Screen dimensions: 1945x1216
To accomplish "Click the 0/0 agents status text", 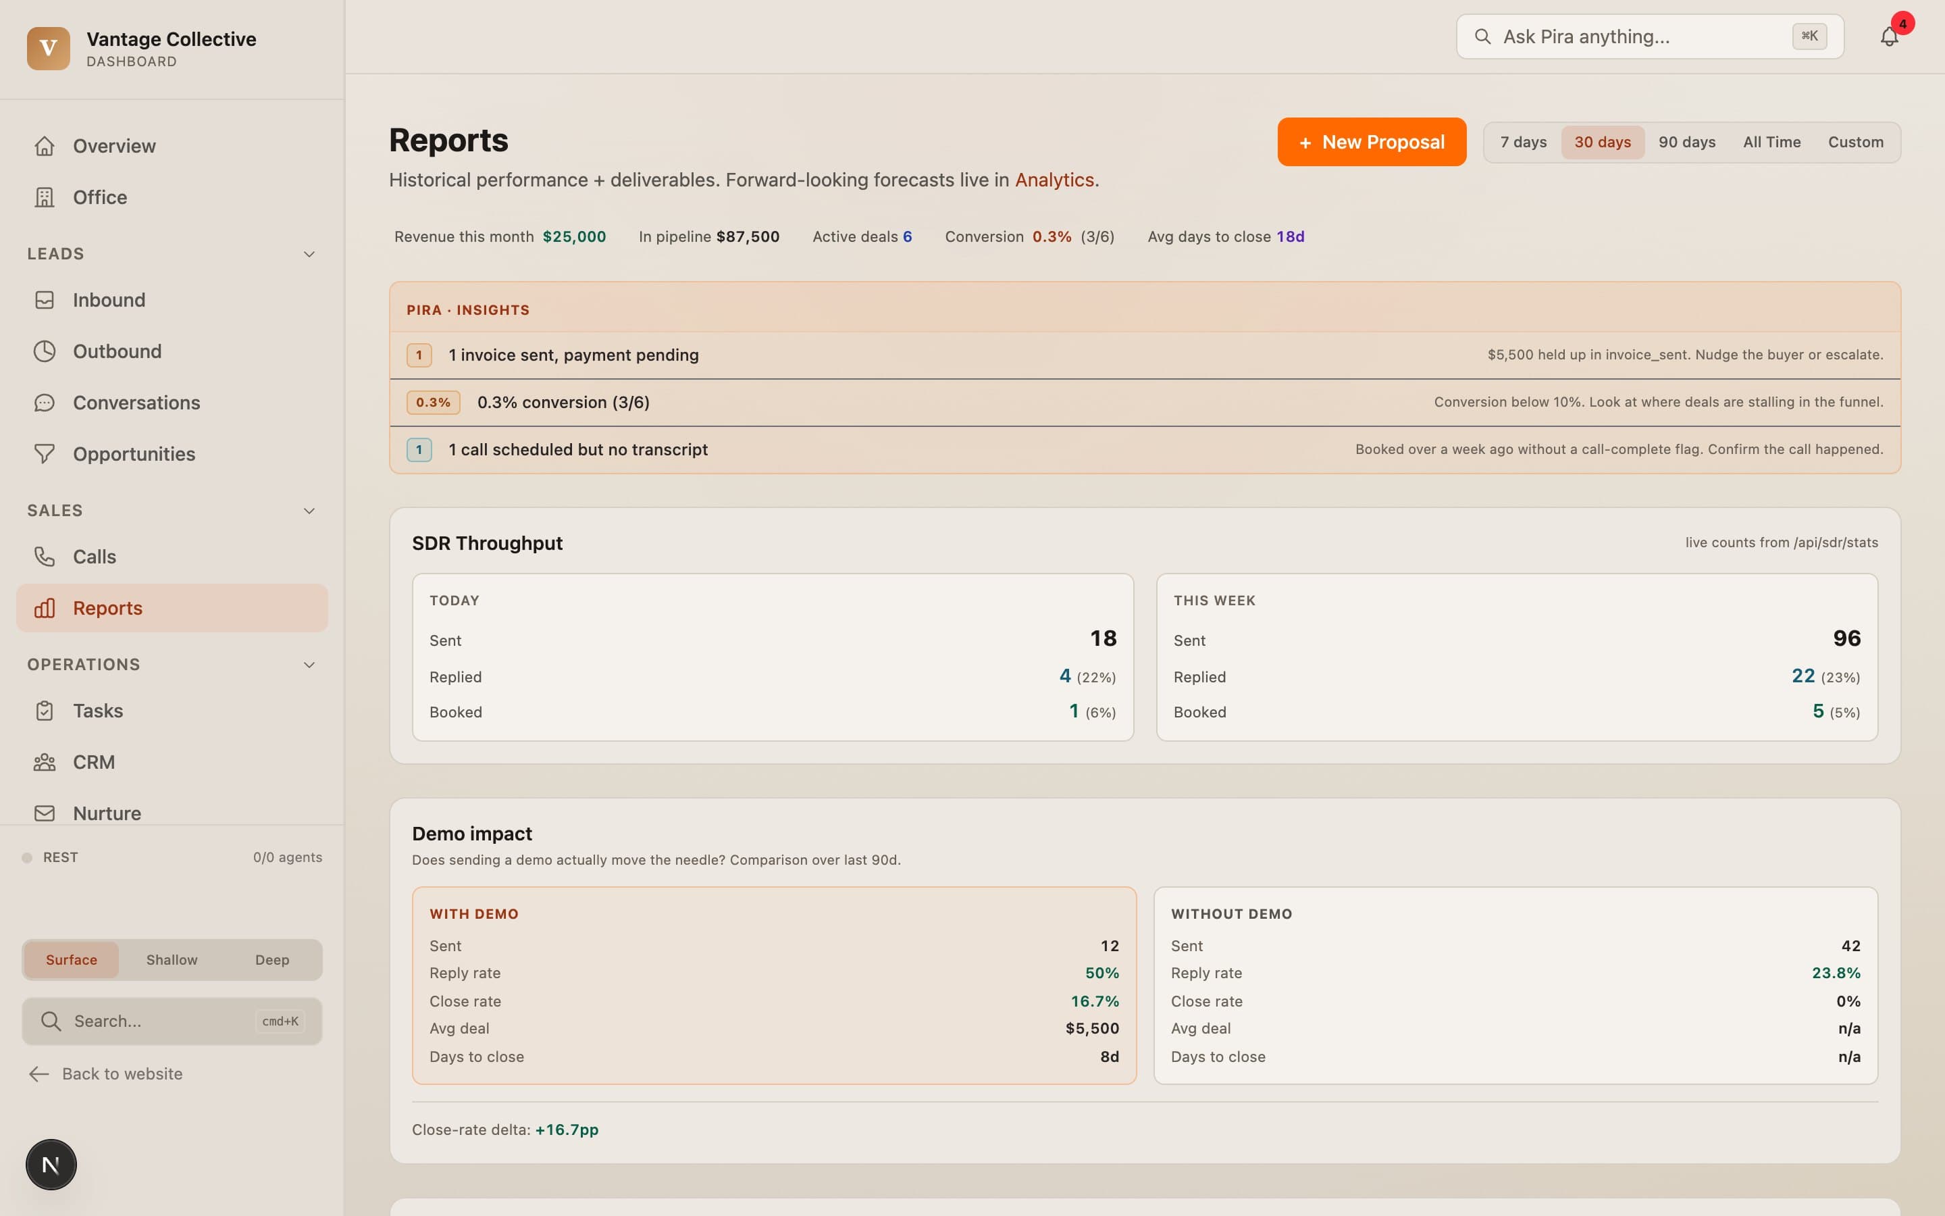I will 288,857.
